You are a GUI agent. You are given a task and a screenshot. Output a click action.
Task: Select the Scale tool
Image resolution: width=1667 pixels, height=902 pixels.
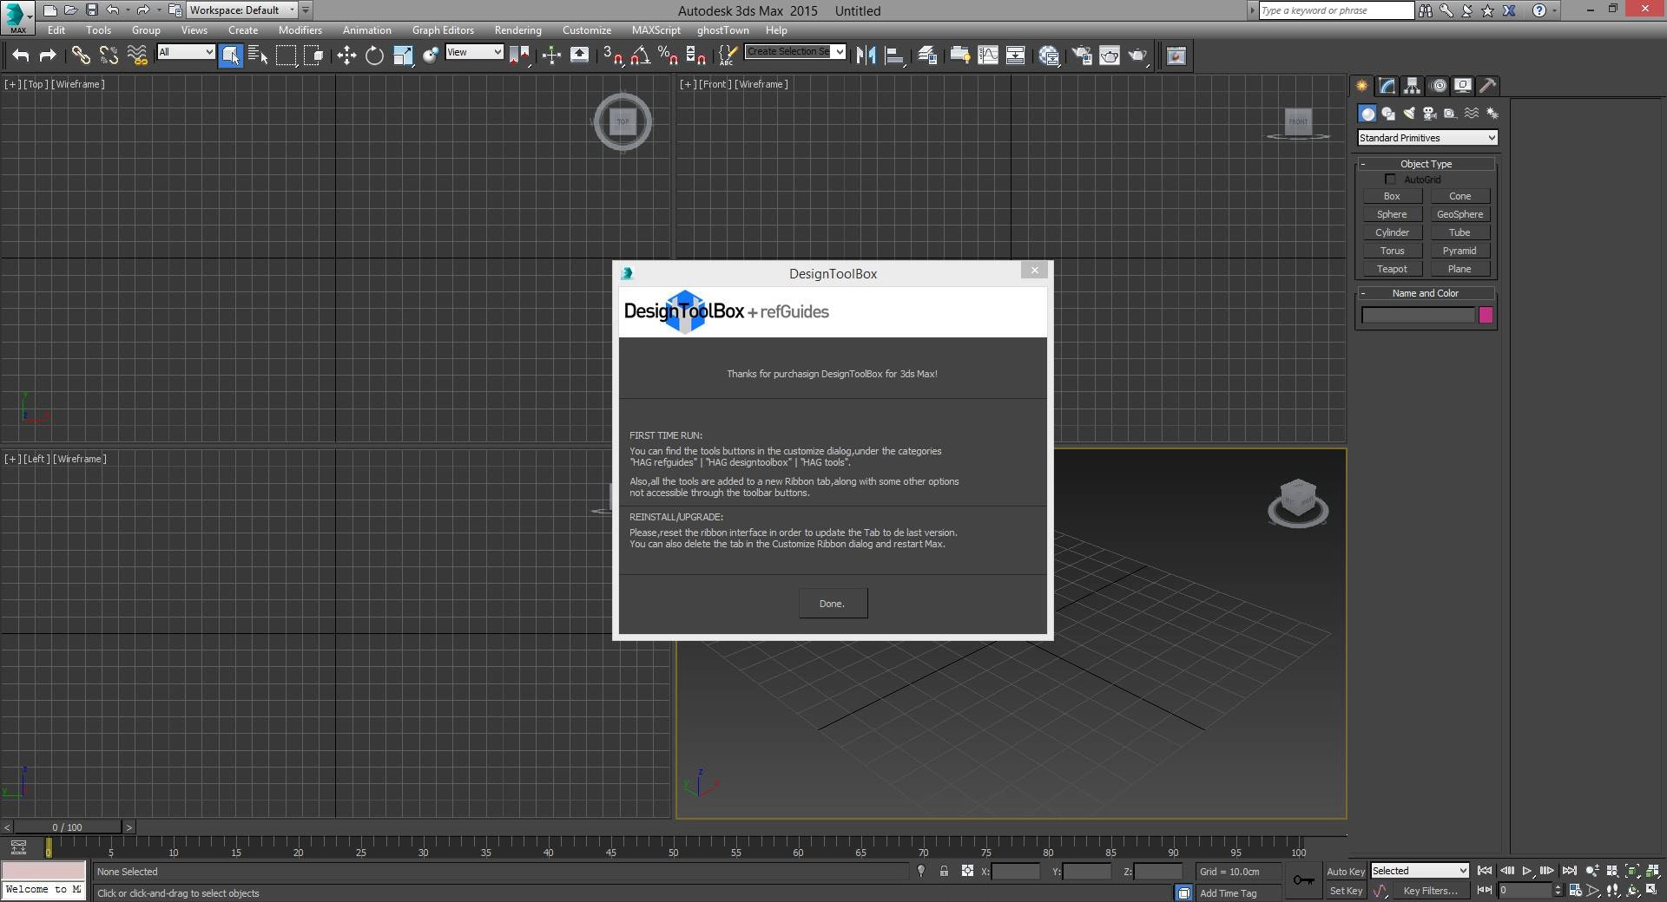pos(403,56)
